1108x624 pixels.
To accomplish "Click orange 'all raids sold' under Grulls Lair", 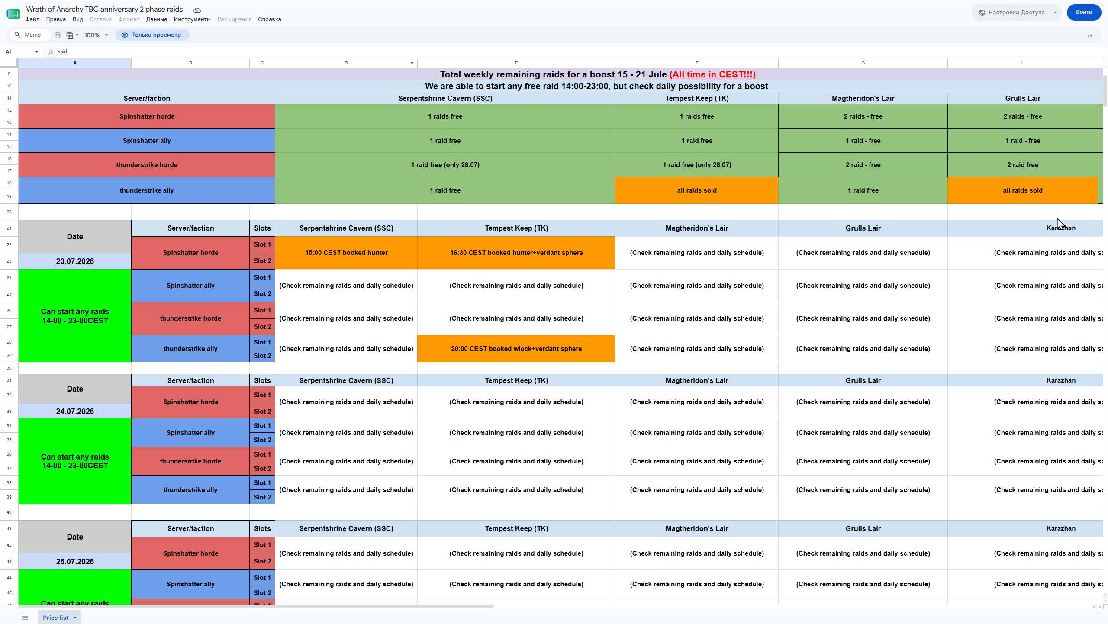I will tap(1023, 190).
